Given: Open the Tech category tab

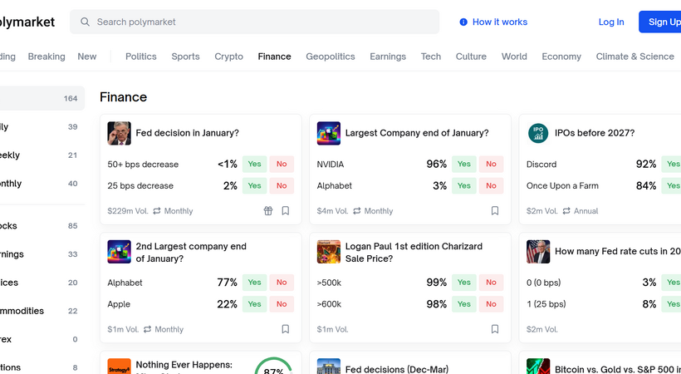Looking at the screenshot, I should (x=431, y=57).
